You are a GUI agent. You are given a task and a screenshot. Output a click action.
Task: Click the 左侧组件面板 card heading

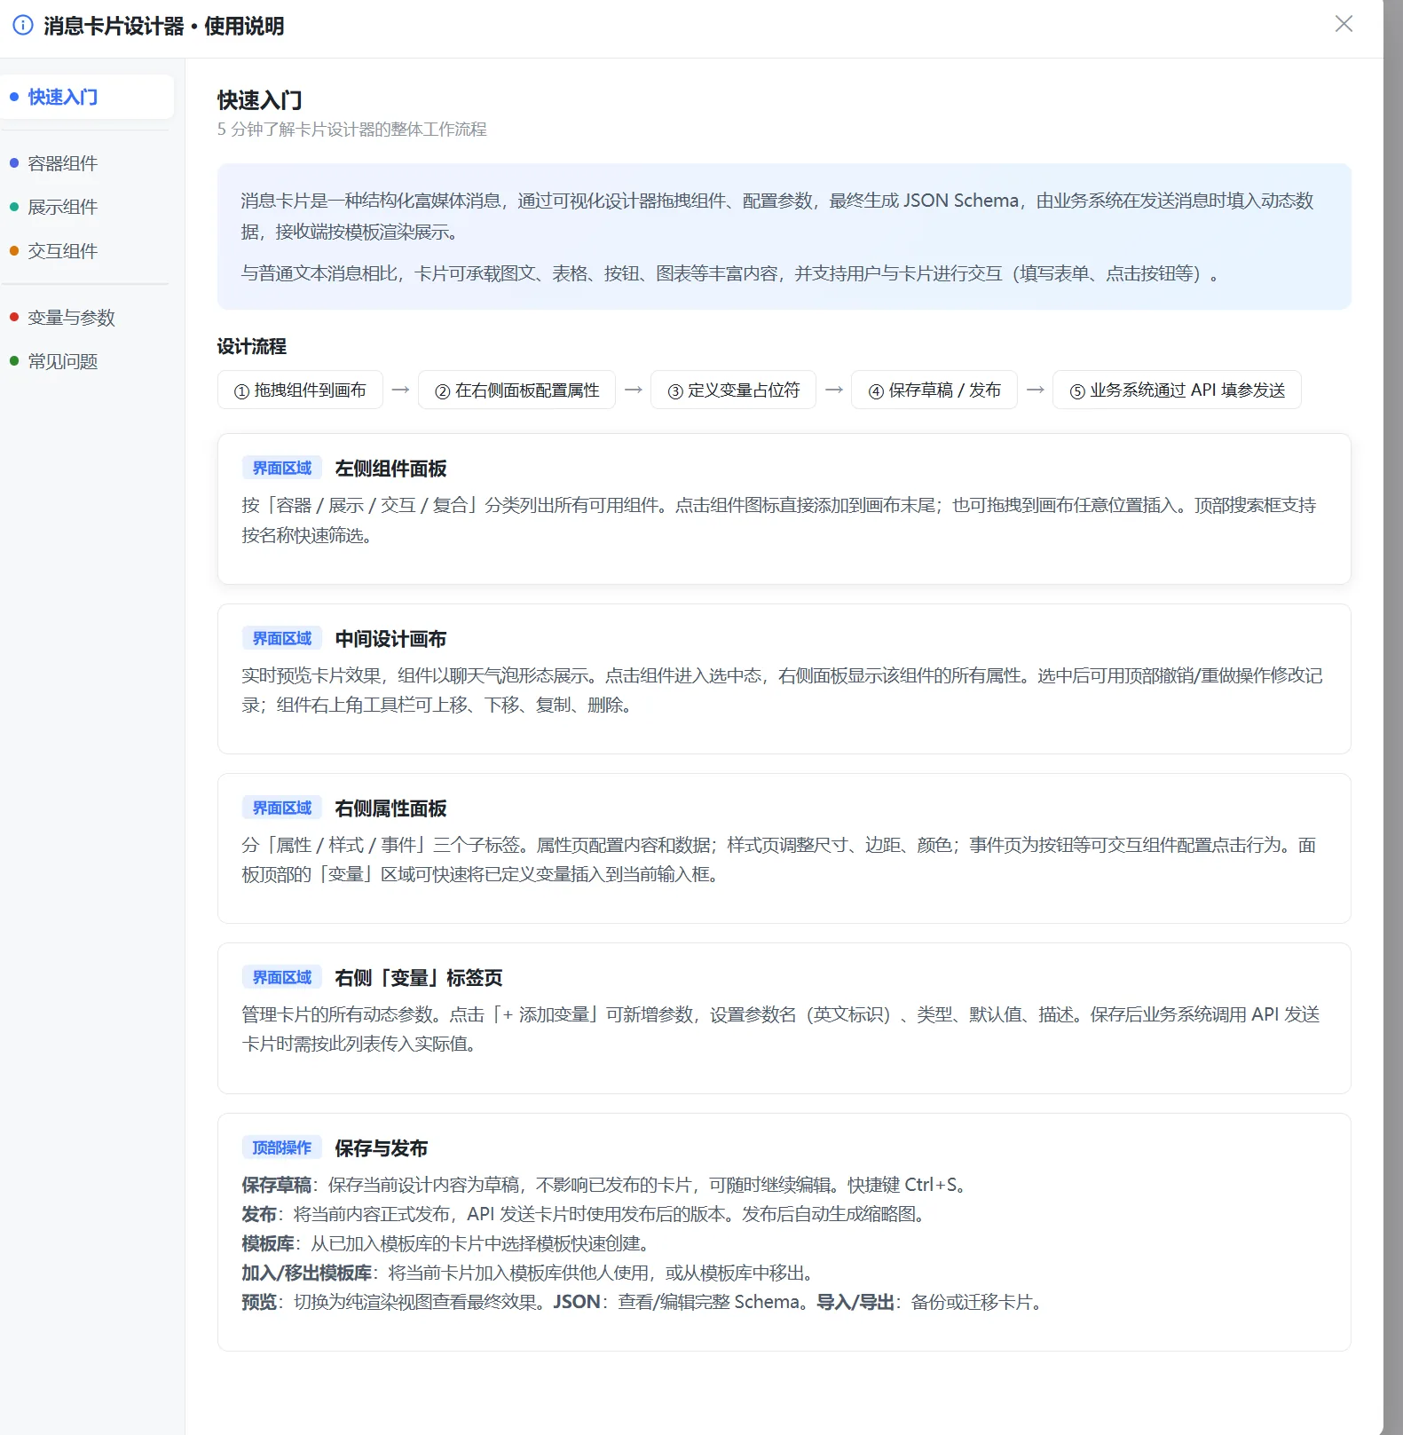[390, 469]
